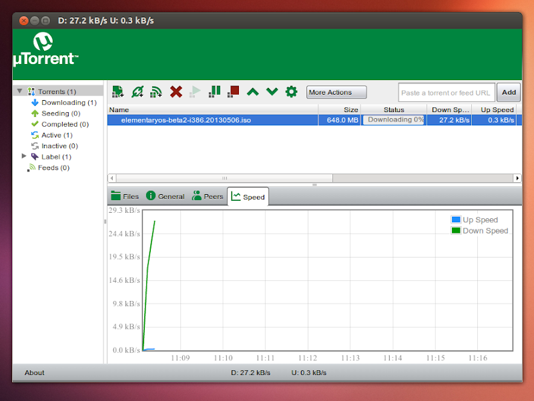Image resolution: width=534 pixels, height=401 pixels.
Task: Click the 29.3 kB/s axis label
Action: pos(124,210)
